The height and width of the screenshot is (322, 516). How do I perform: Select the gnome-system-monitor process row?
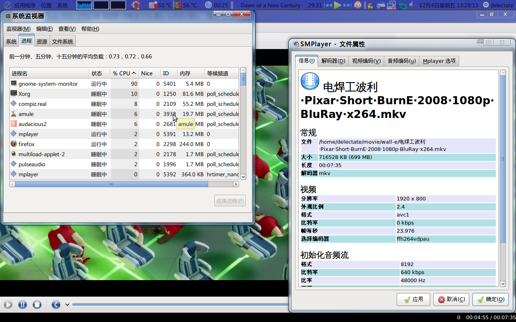(124, 84)
